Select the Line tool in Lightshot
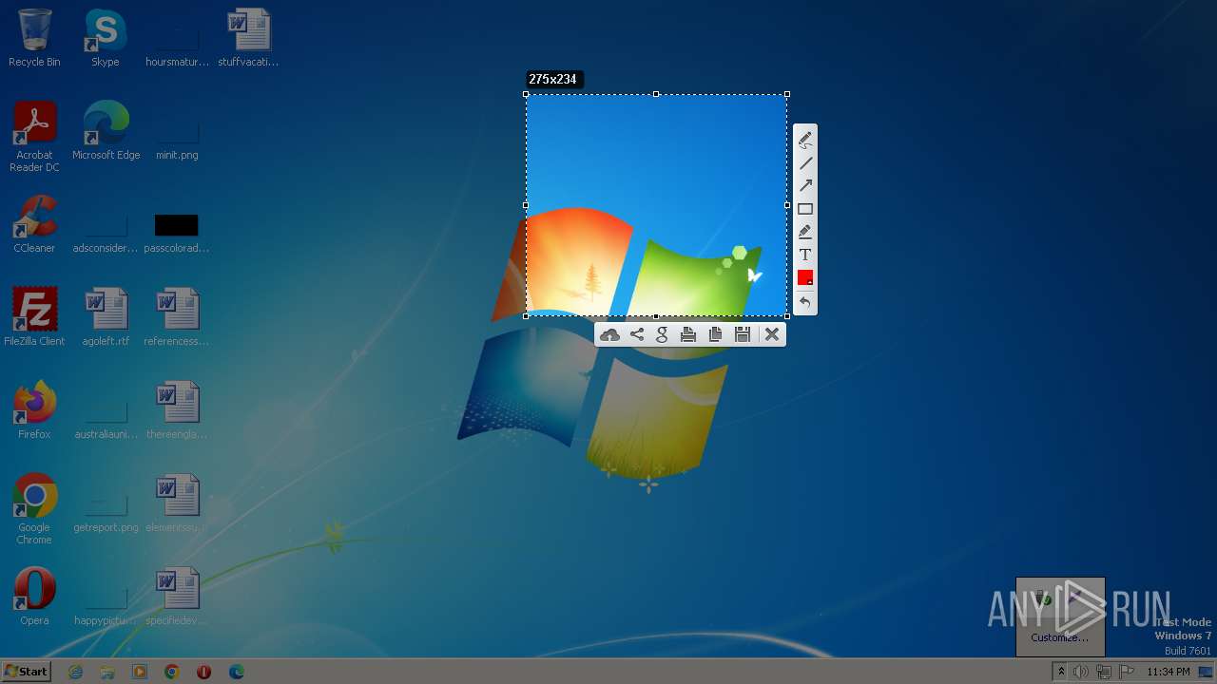The height and width of the screenshot is (684, 1217). click(805, 163)
